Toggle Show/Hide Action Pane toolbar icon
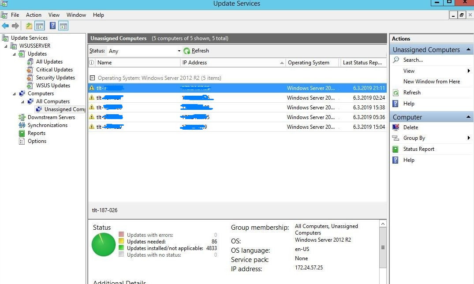Viewport: 474px width, 284px height. click(63, 26)
